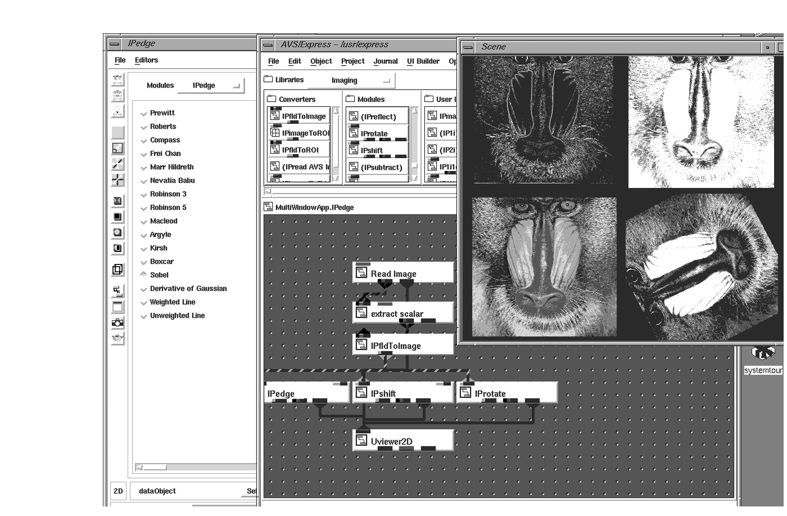Click the Read Image module icon
Image resolution: width=787 pixels, height=516 pixels.
click(361, 273)
